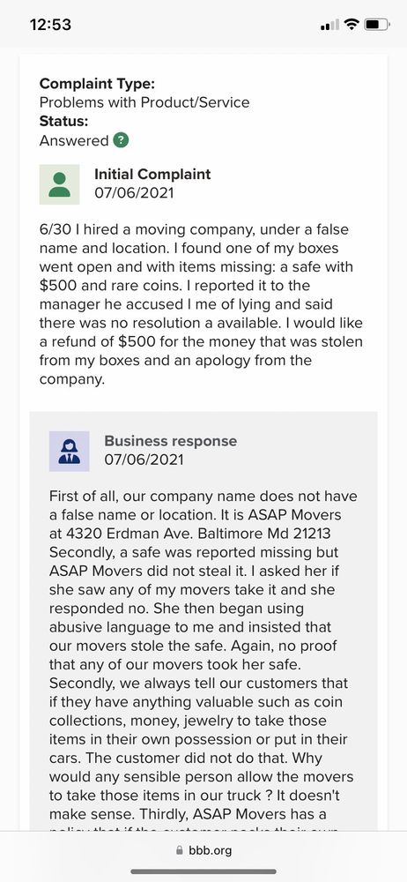
Task: Tap the Business response heading
Action: [171, 441]
